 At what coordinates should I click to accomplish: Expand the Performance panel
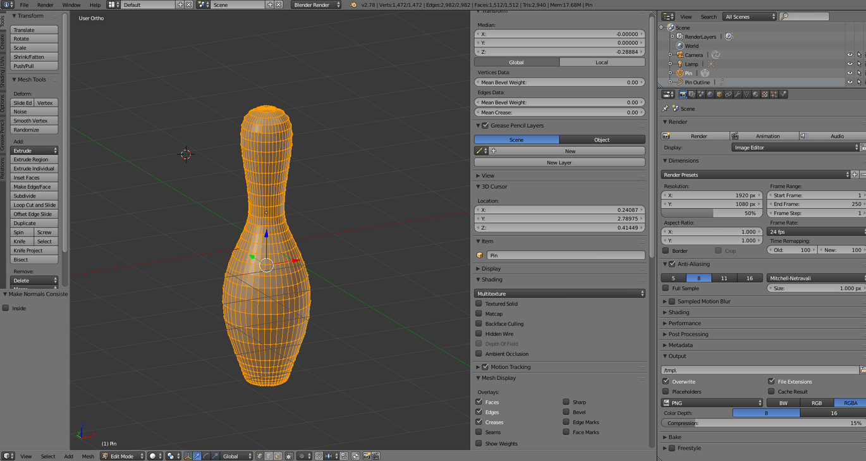point(684,323)
